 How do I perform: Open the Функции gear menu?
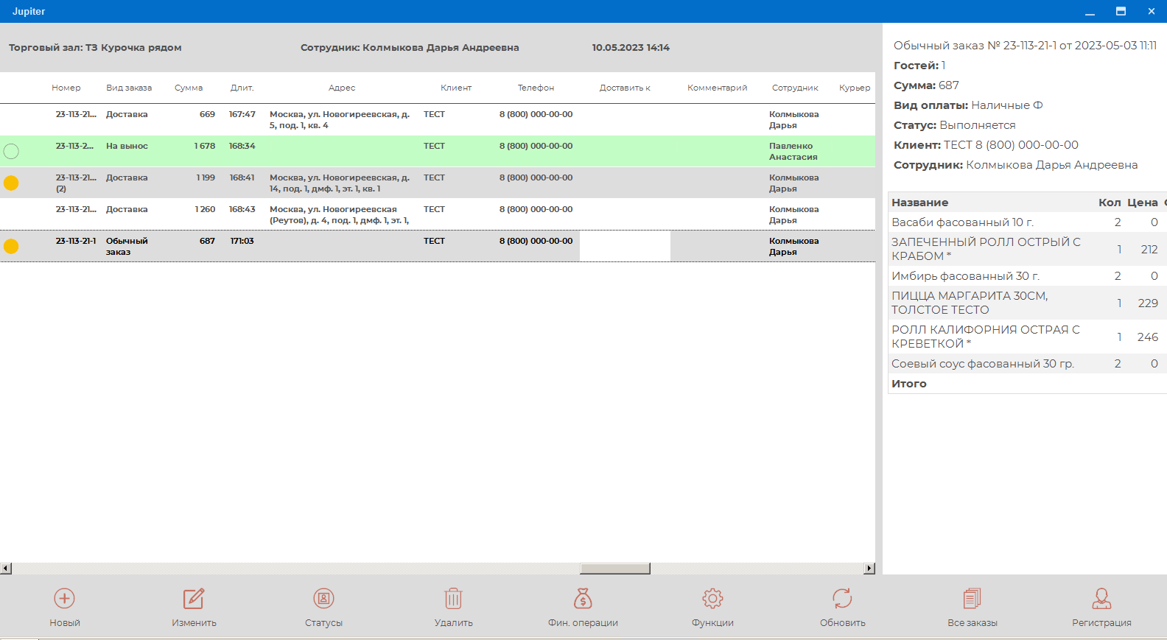(x=712, y=608)
